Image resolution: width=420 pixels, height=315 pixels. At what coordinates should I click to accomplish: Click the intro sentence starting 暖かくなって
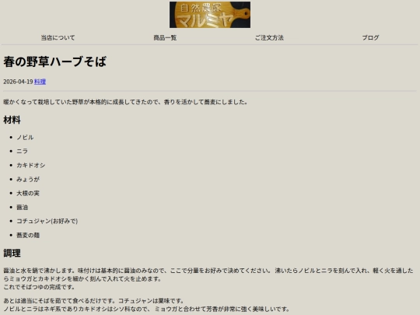pos(125,102)
